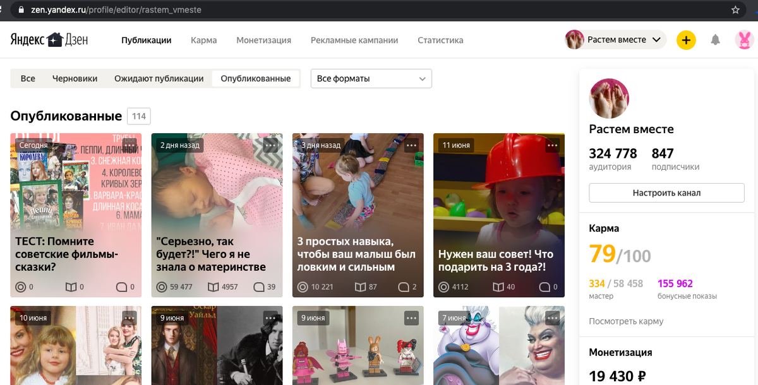758x385 pixels.
Task: Open three-dots menu on 10 июня card
Action: pos(129,318)
